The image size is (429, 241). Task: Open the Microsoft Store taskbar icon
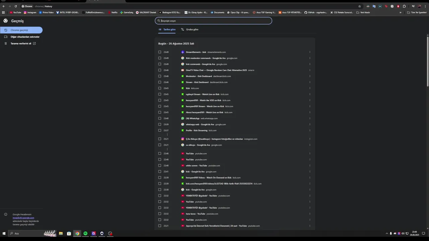point(69,233)
